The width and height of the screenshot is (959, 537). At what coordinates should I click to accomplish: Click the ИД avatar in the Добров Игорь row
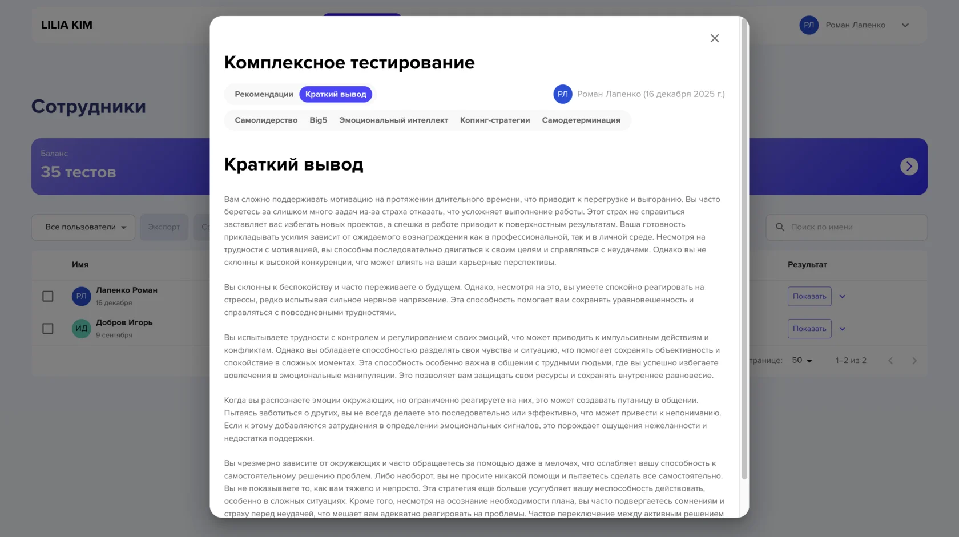(82, 329)
